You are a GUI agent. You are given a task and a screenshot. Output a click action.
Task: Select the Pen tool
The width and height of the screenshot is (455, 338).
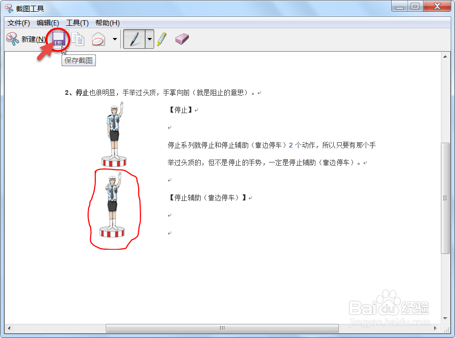(x=134, y=39)
